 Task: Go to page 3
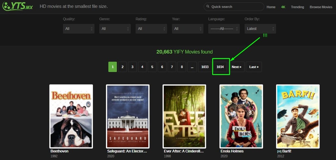tap(132, 67)
